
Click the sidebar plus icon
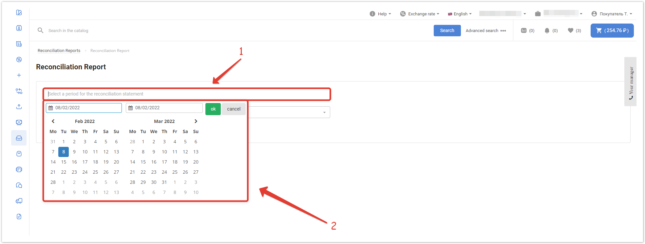click(19, 75)
